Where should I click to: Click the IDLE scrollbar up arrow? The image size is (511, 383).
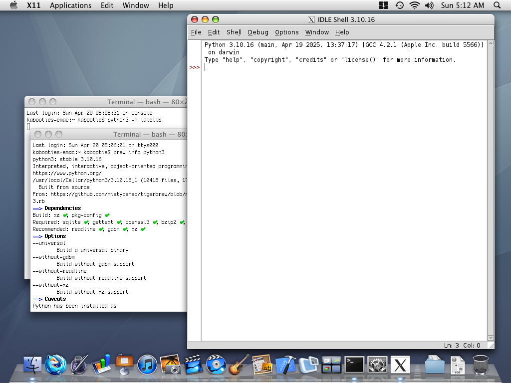pos(491,43)
